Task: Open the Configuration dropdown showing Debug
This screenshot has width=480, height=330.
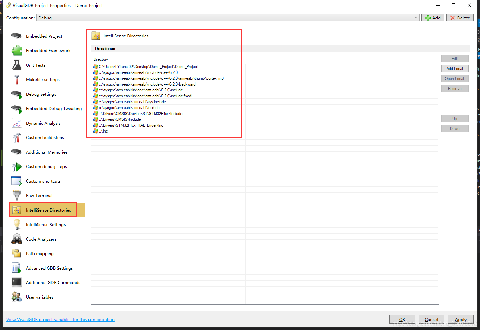Action: click(x=228, y=18)
